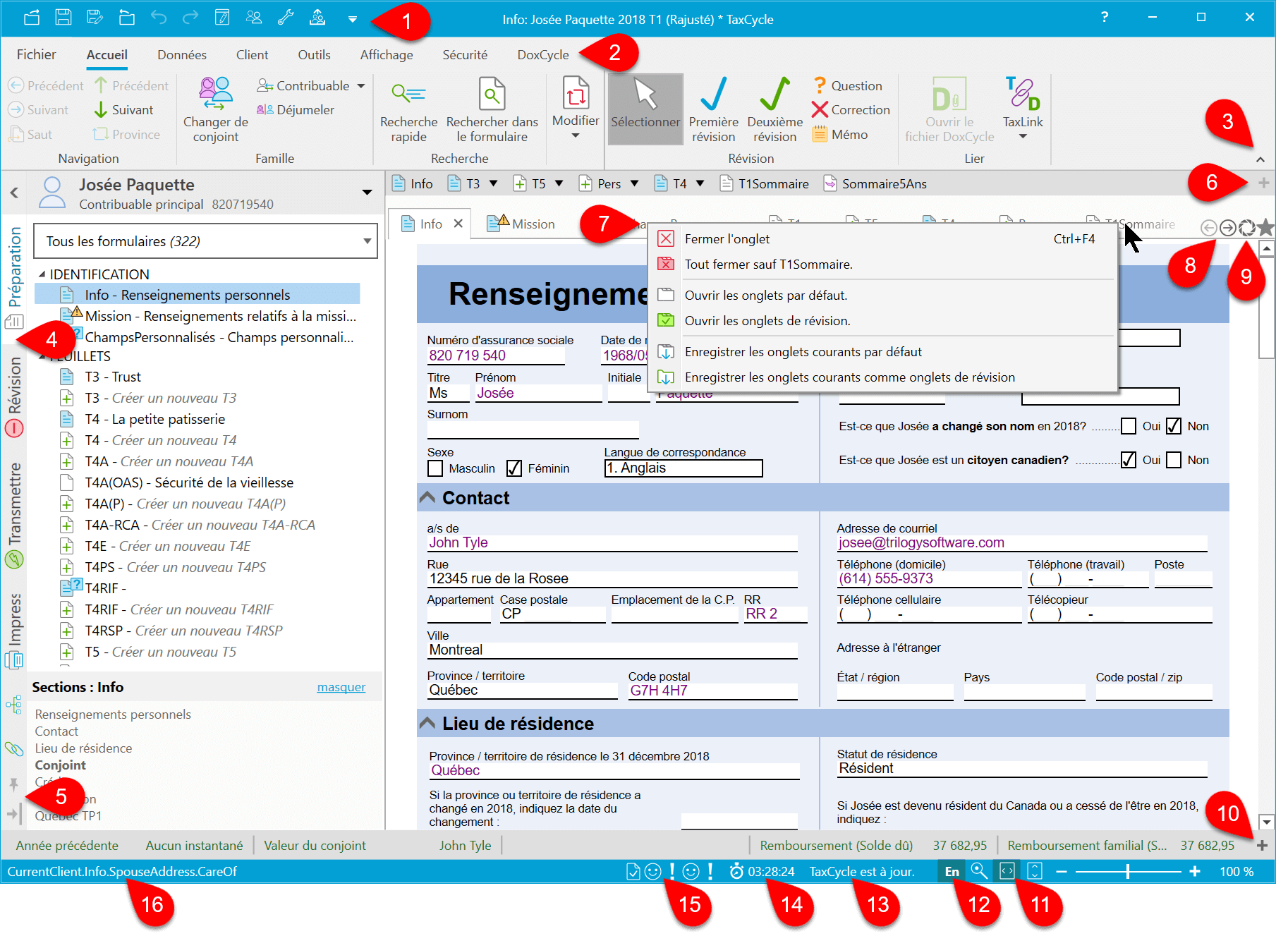
Task: Click Année précédente in the bottom bar
Action: [x=67, y=845]
